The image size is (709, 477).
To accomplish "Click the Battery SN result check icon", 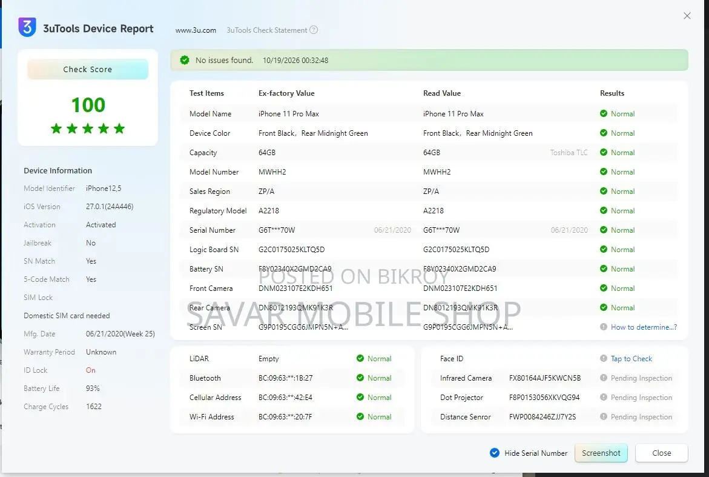I will coord(603,269).
